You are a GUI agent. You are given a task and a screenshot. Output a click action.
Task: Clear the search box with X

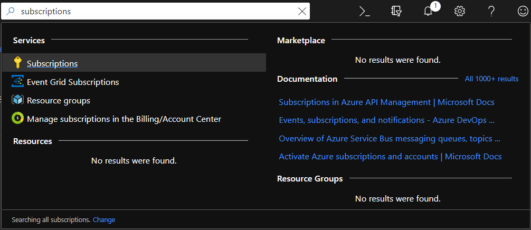tap(302, 11)
